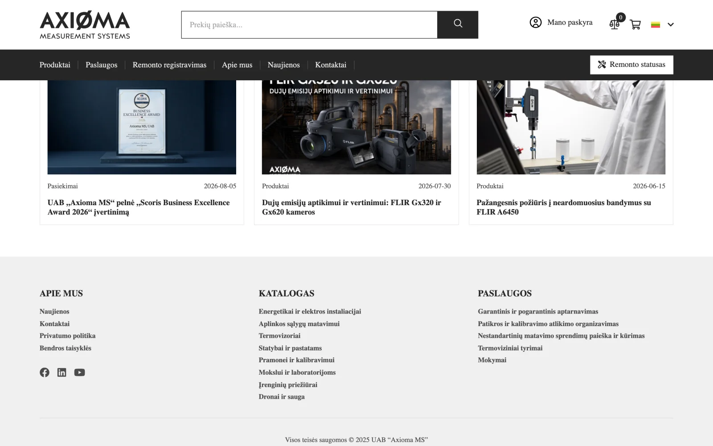Viewport: 713px width, 446px height.
Task: Open the FLIR A6450 article thumbnail
Action: pos(571,127)
